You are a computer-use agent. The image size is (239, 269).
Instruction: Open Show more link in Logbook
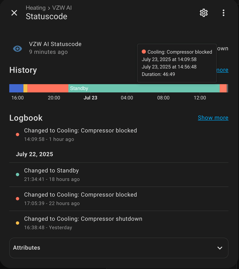(213, 118)
